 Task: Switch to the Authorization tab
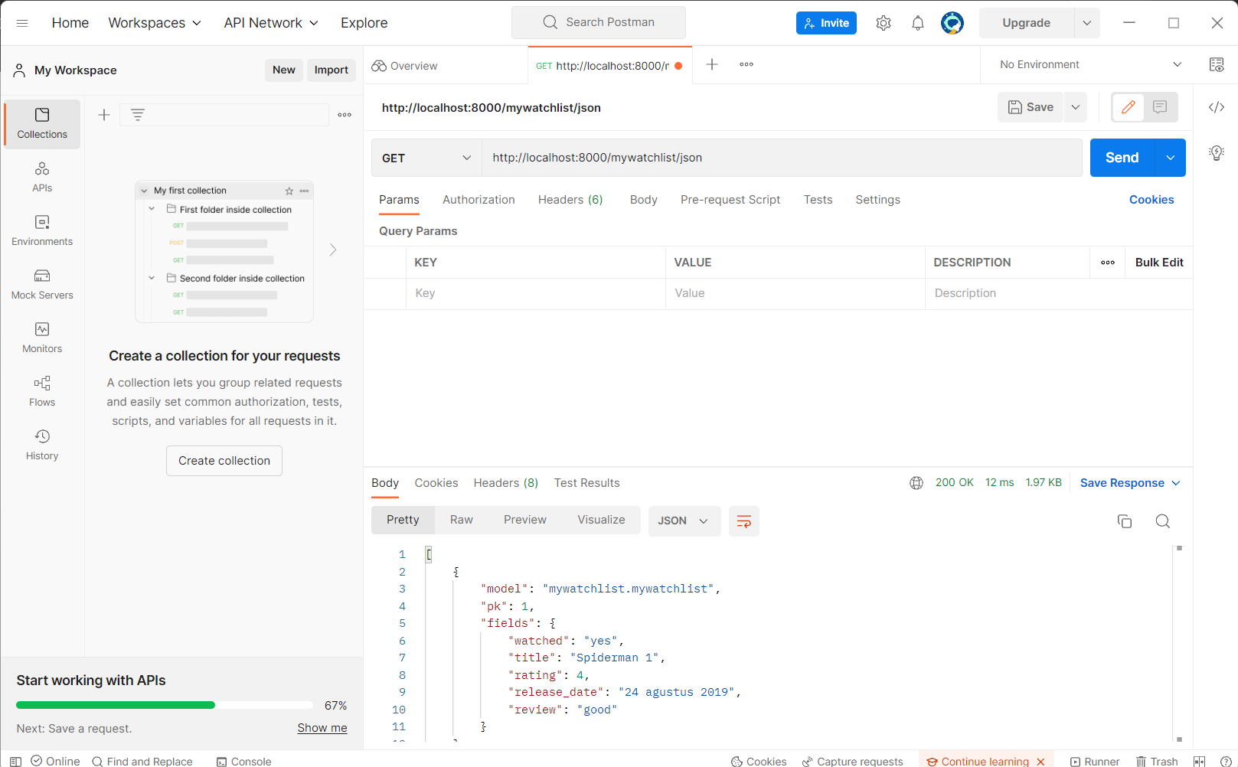click(478, 199)
